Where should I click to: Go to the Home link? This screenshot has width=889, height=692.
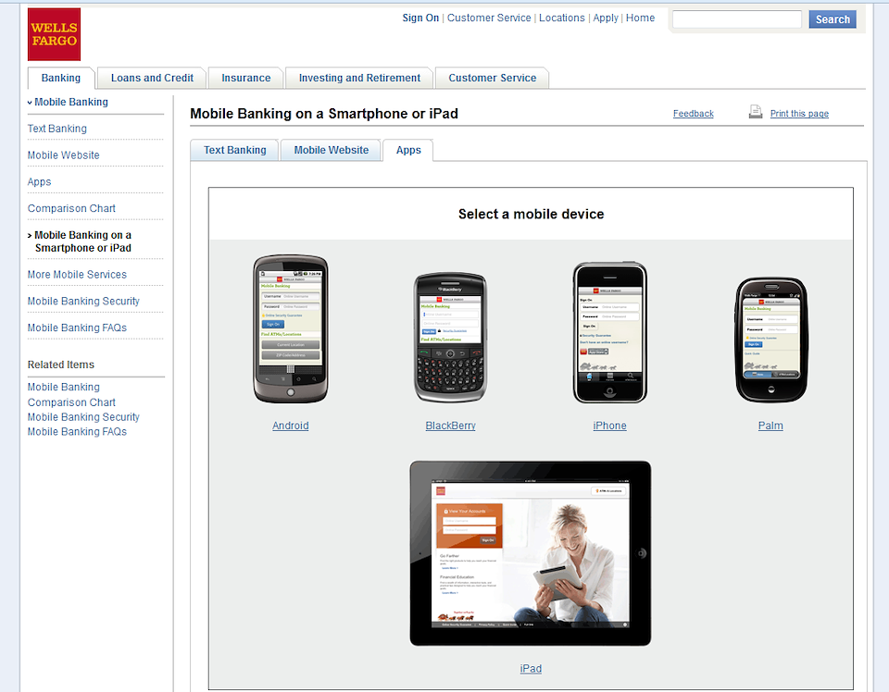pyautogui.click(x=640, y=18)
